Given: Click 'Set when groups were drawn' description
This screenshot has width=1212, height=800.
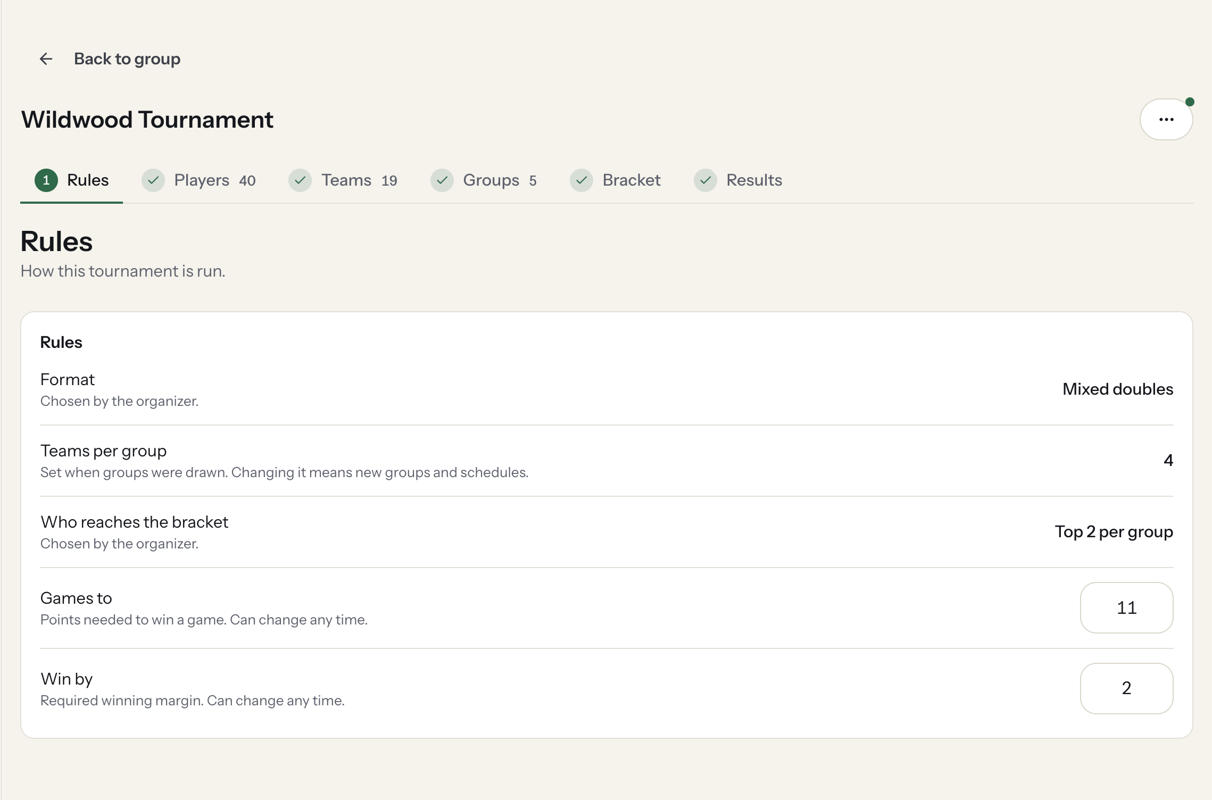Looking at the screenshot, I should pos(285,473).
